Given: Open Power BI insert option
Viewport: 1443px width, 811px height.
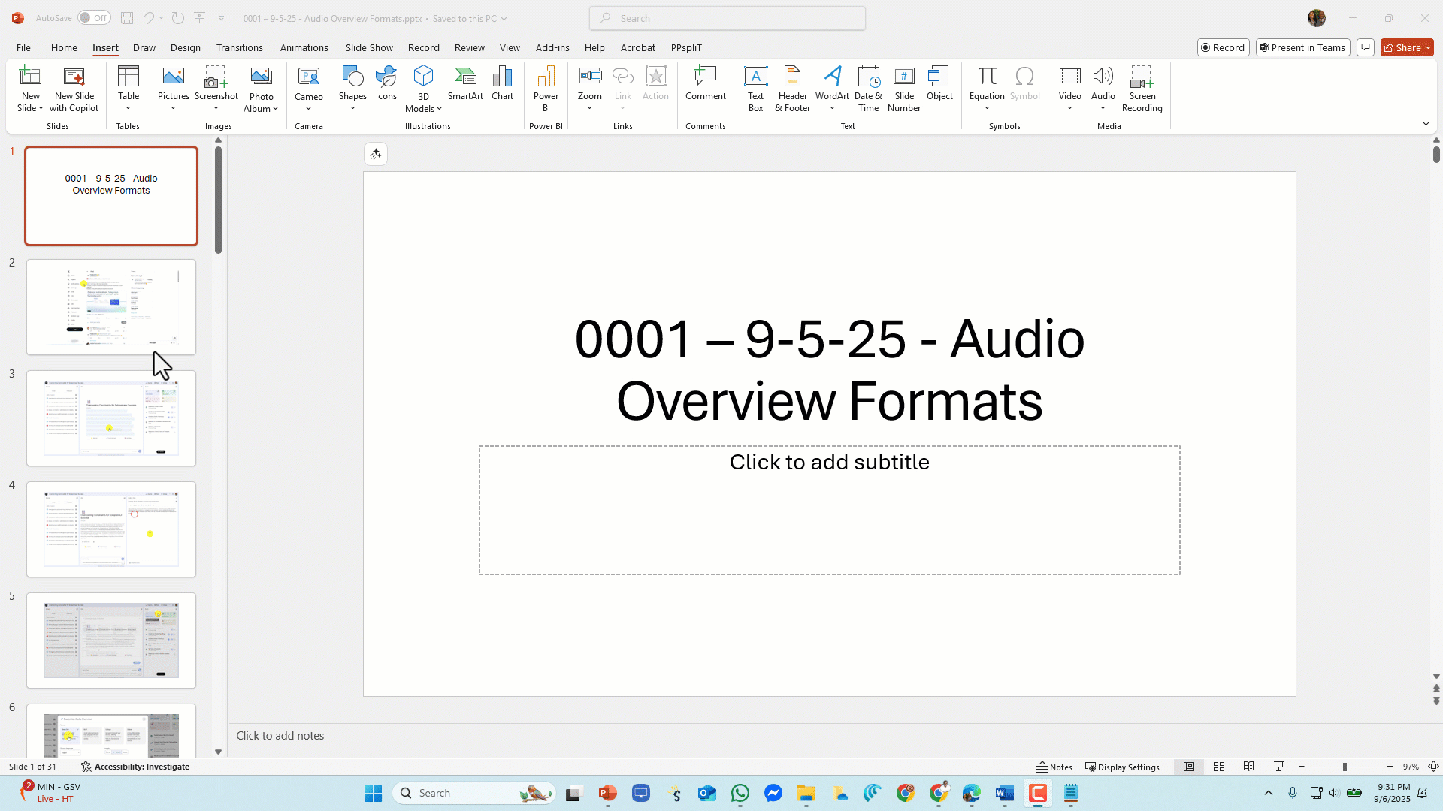Looking at the screenshot, I should [546, 88].
